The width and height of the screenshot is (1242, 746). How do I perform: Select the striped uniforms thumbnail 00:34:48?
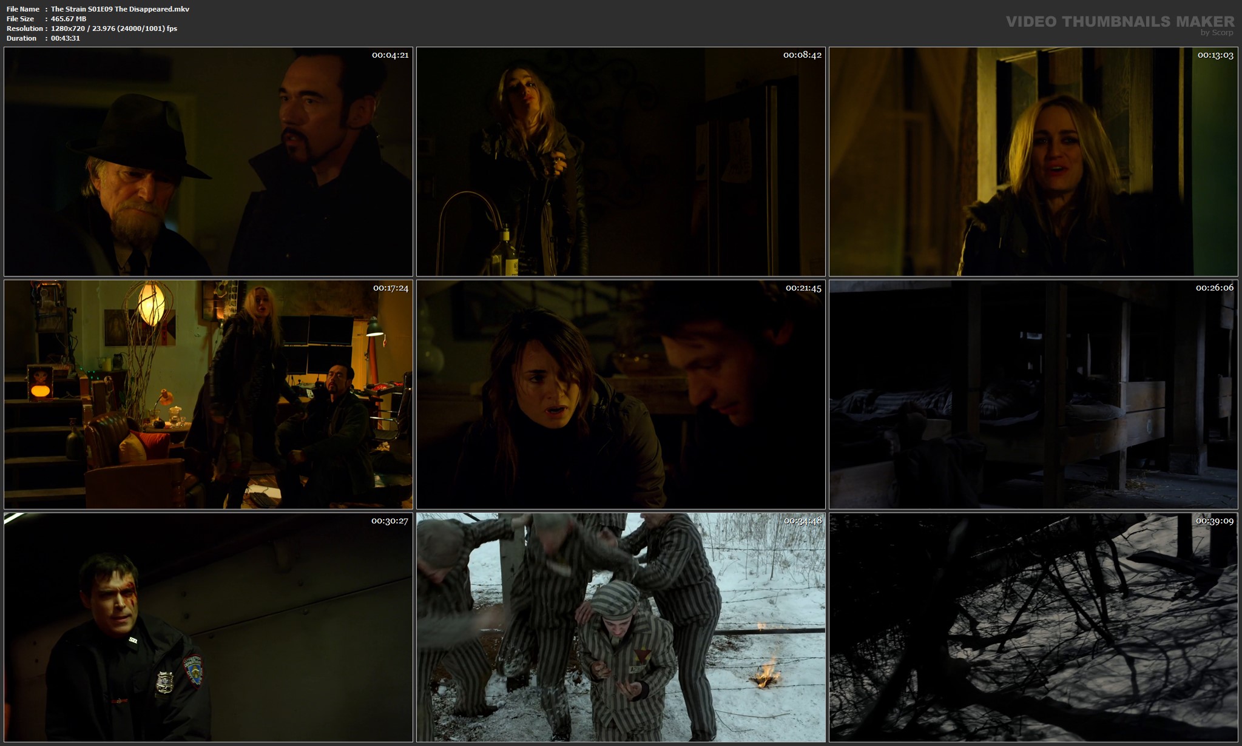(621, 627)
